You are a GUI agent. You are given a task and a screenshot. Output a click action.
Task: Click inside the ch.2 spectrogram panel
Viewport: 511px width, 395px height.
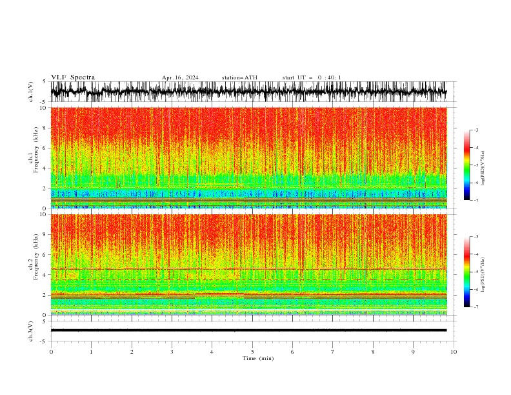click(248, 265)
